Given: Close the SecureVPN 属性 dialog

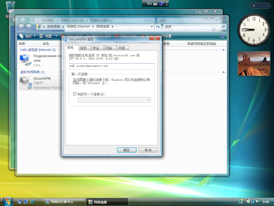Looking at the screenshot, I should [155, 38].
